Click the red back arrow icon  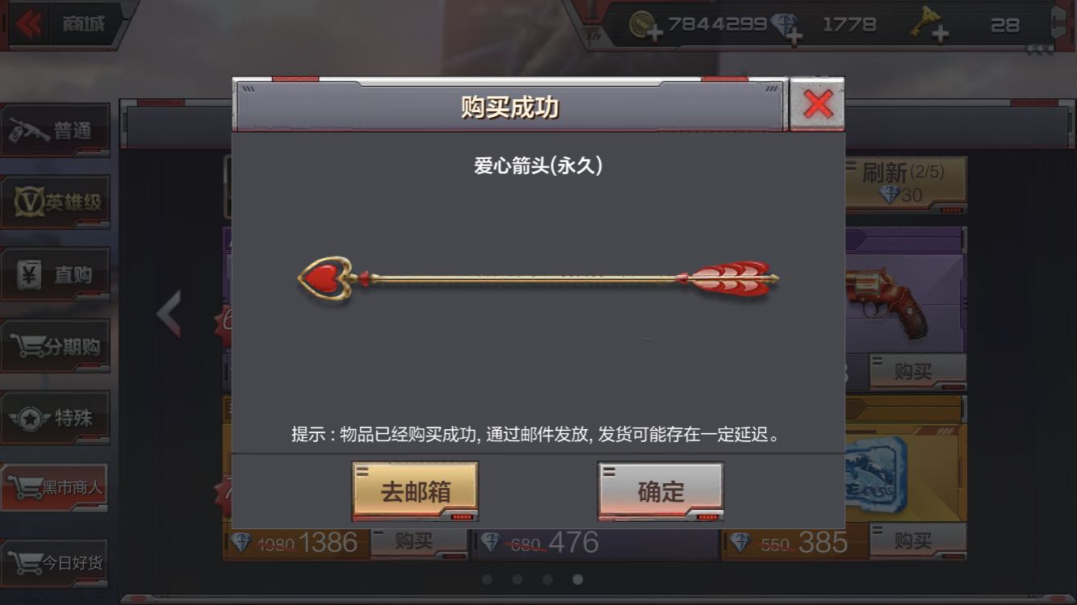coord(28,24)
